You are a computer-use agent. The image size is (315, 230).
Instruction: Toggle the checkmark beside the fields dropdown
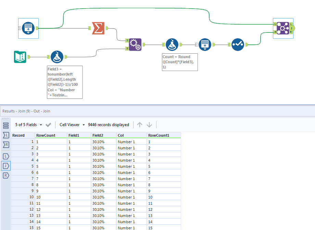click(x=49, y=125)
